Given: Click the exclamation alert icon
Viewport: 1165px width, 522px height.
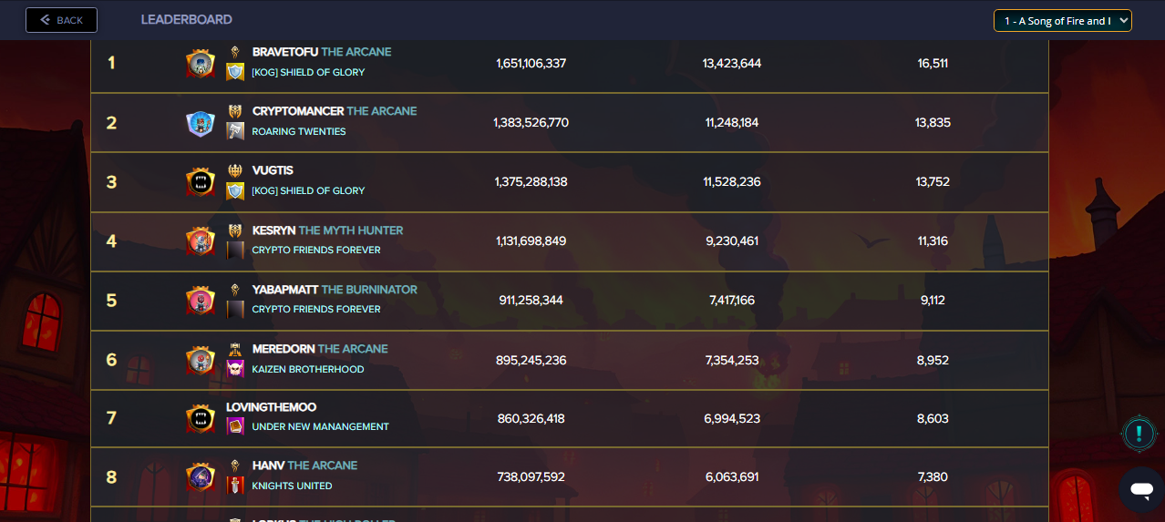Looking at the screenshot, I should (1139, 433).
